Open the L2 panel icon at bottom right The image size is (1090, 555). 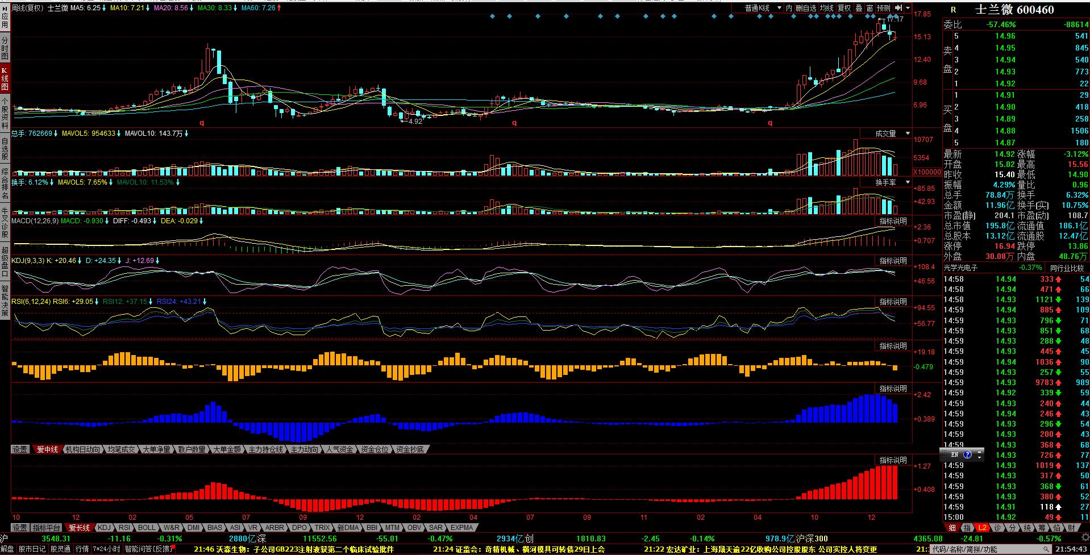click(x=983, y=528)
